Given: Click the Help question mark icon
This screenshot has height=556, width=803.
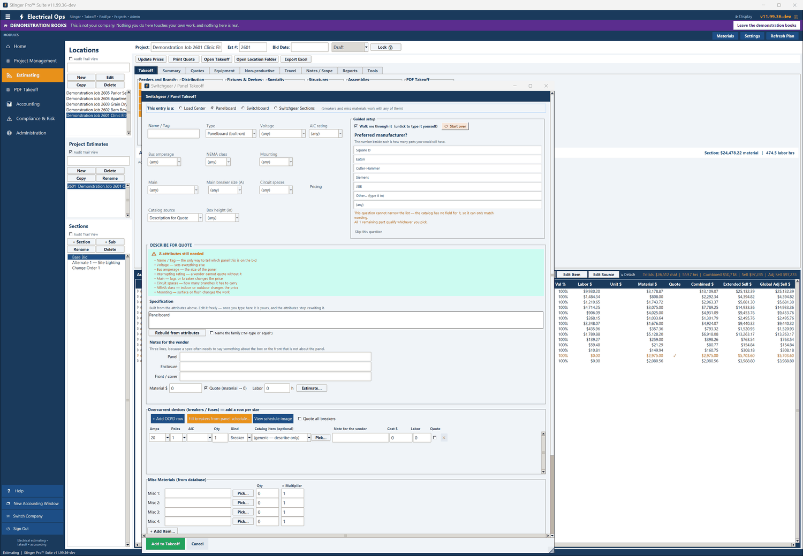Looking at the screenshot, I should point(9,491).
